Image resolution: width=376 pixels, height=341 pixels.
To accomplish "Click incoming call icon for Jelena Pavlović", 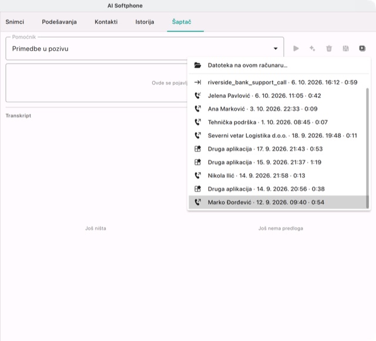I will click(x=197, y=96).
